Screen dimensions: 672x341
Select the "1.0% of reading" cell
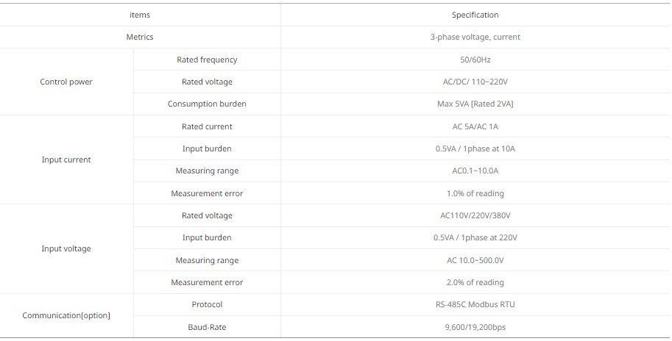coord(475,193)
